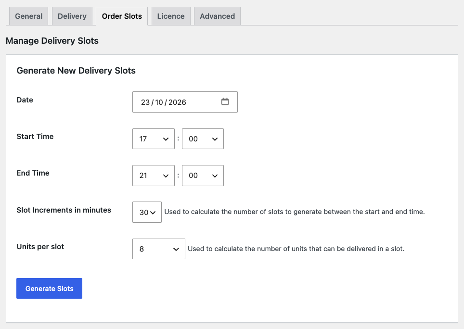Switch to the Delivery tab

tap(72, 16)
